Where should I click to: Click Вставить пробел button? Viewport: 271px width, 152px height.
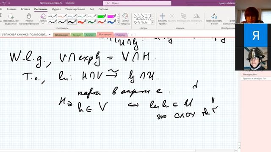pos(163,19)
